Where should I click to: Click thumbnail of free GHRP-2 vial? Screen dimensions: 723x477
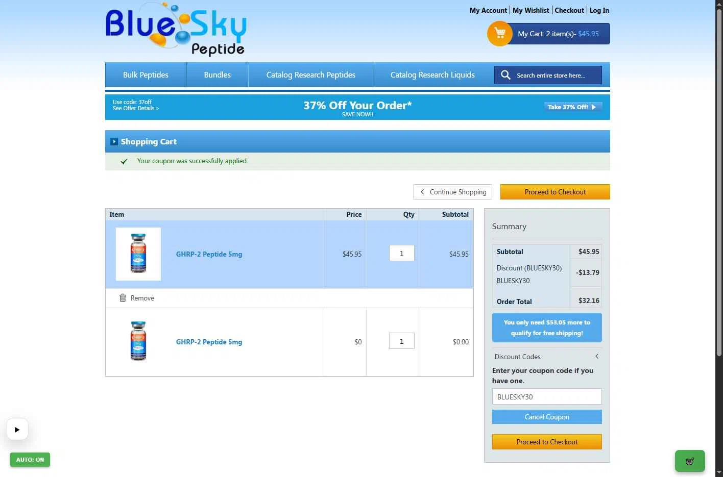point(138,341)
